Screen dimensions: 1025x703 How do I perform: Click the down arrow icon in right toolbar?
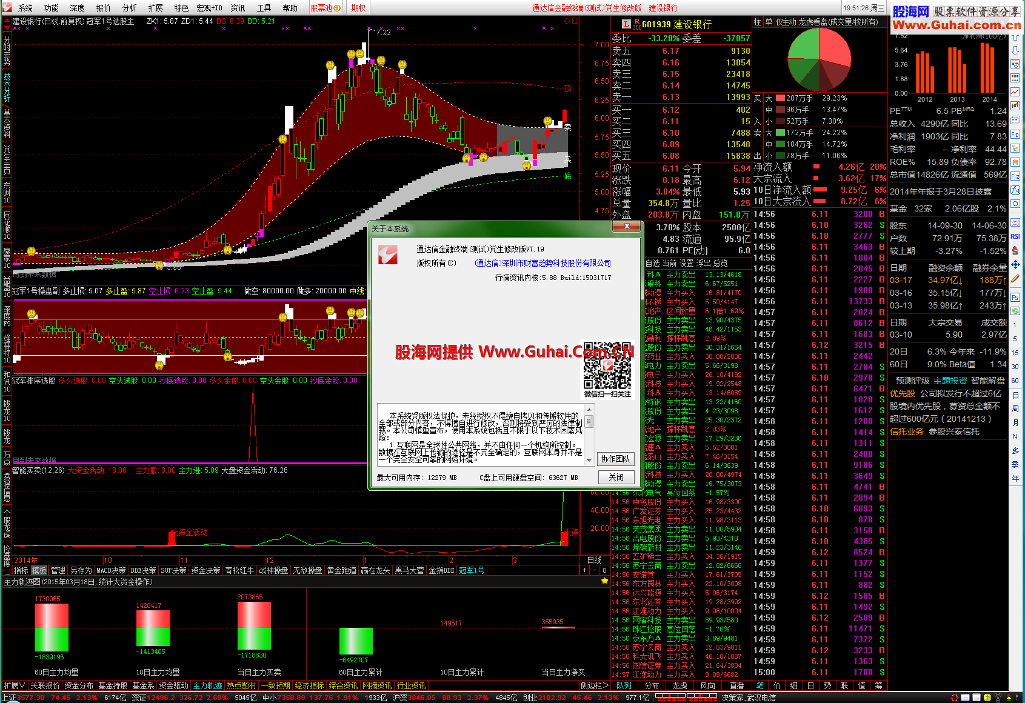[1015, 51]
